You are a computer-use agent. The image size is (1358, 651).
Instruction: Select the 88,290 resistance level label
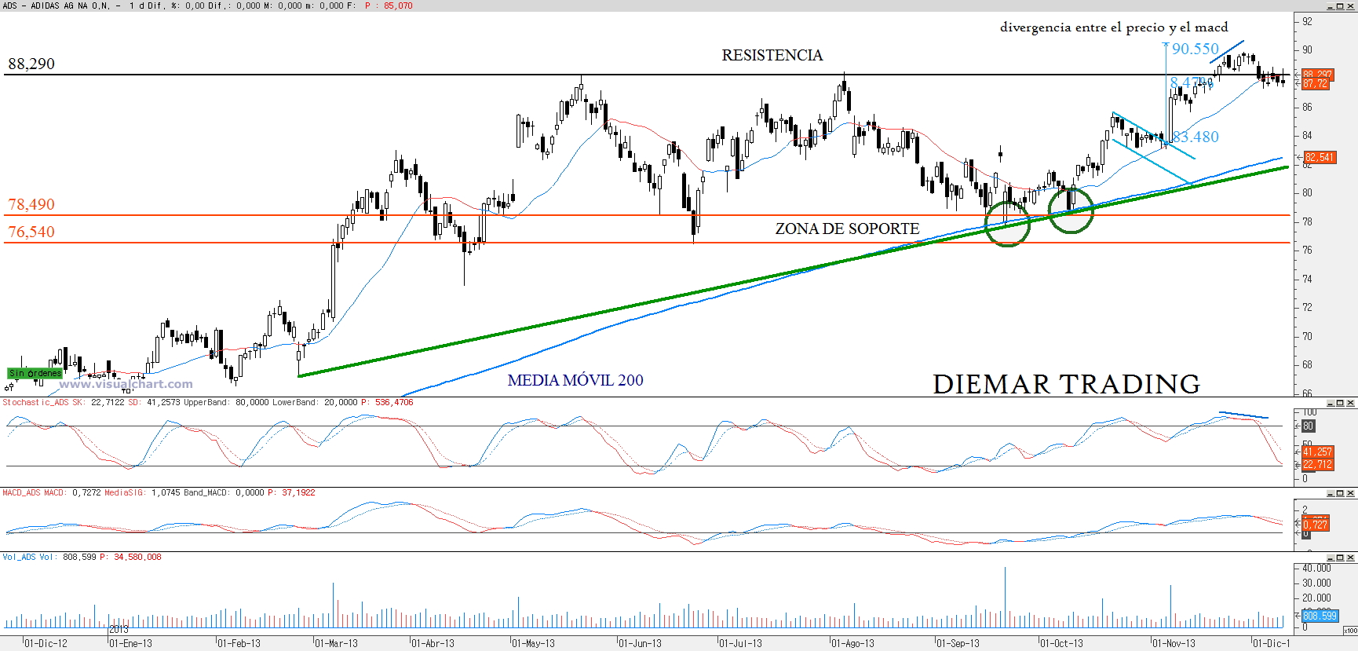(31, 64)
